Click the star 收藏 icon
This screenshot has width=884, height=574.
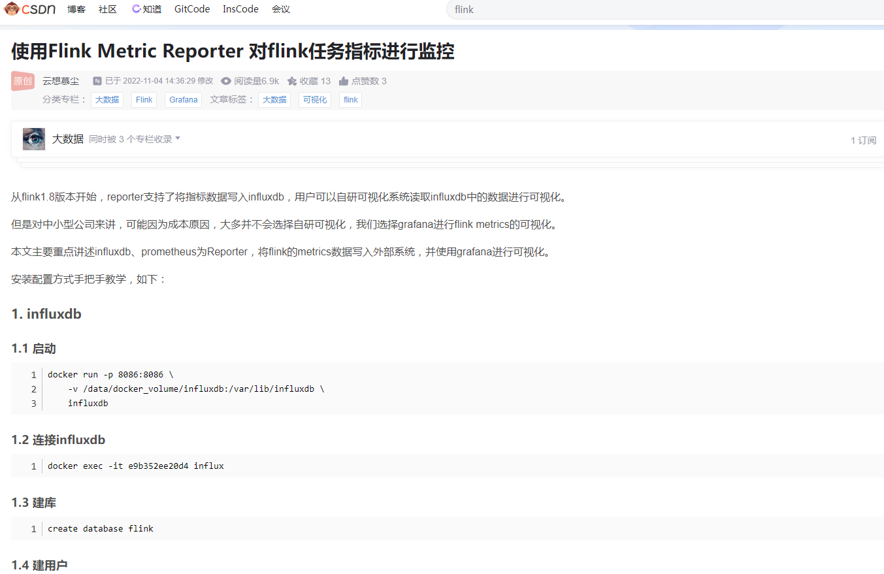tap(292, 81)
